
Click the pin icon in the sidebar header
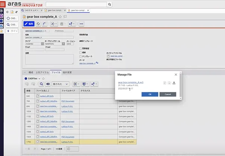[x=16, y=12]
